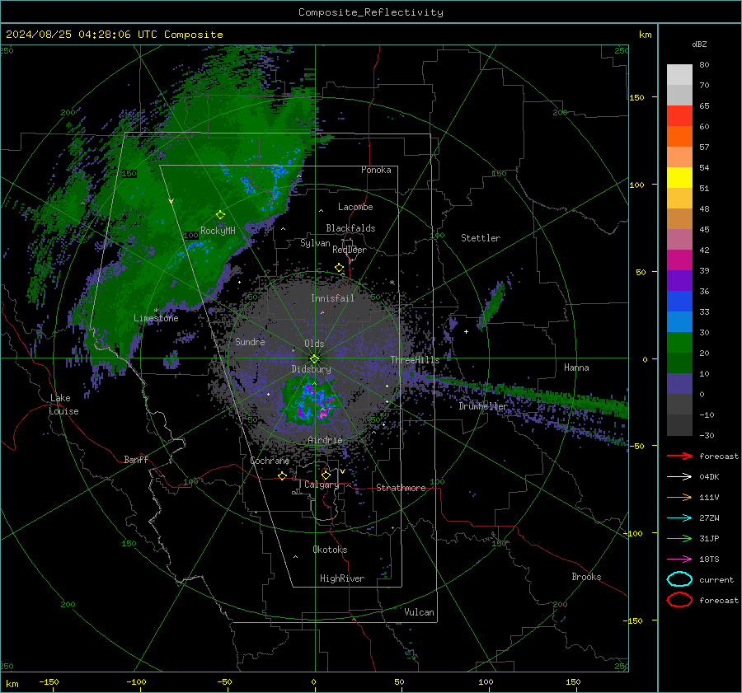
Task: Click the Innisfail town label
Action: (x=332, y=298)
